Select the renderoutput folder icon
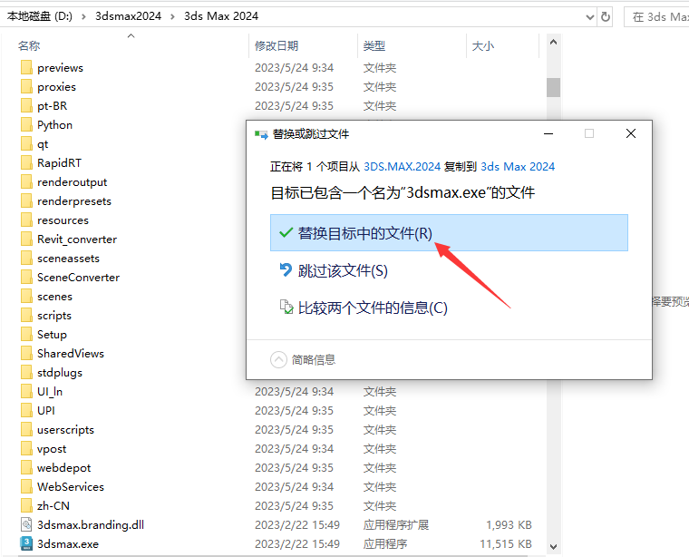This screenshot has height=557, width=689. point(26,181)
